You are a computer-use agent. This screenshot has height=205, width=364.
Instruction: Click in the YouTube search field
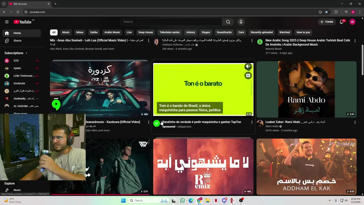(171, 22)
